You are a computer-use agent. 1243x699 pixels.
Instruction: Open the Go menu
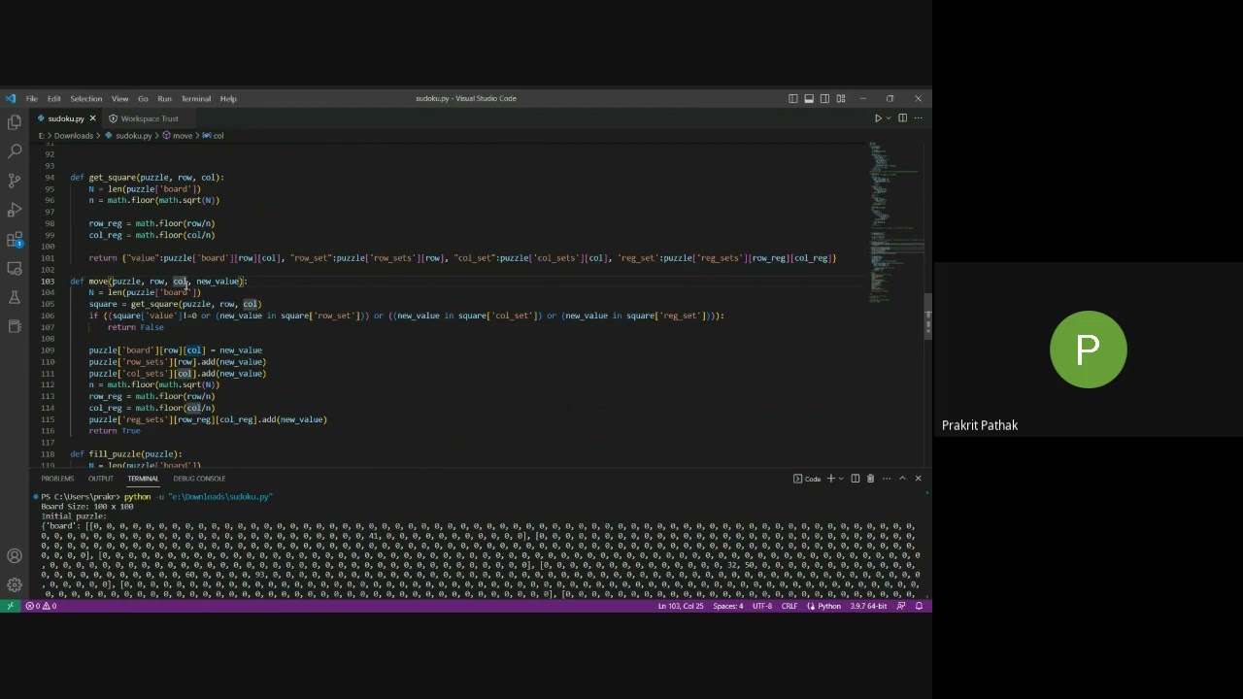click(x=143, y=98)
